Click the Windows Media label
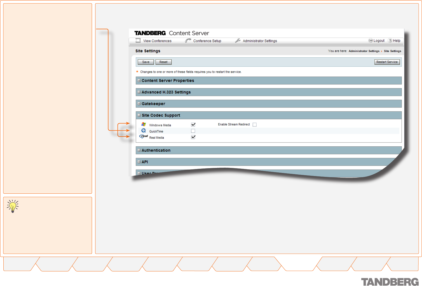This screenshot has height=286, width=422. (x=160, y=125)
